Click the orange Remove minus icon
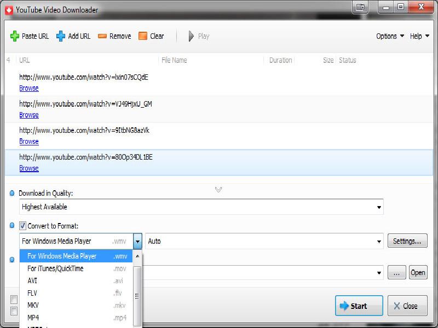The width and height of the screenshot is (438, 328). tap(102, 36)
